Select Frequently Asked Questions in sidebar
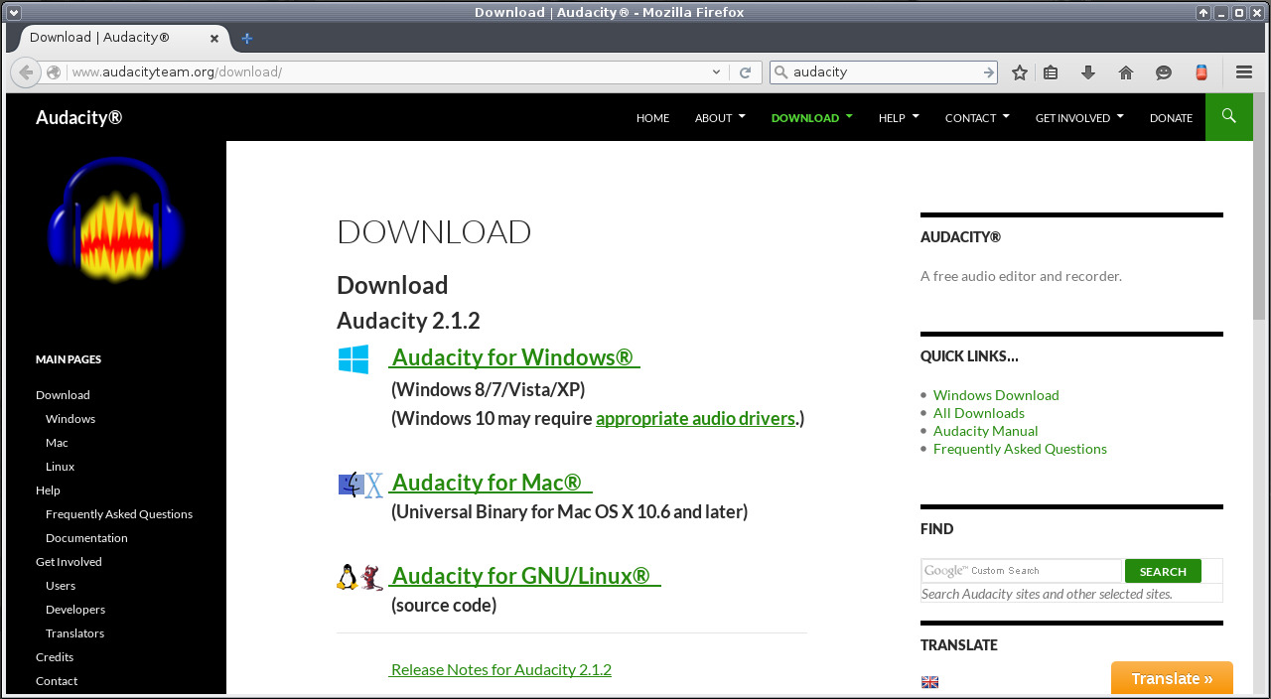The image size is (1271, 699). [x=119, y=514]
